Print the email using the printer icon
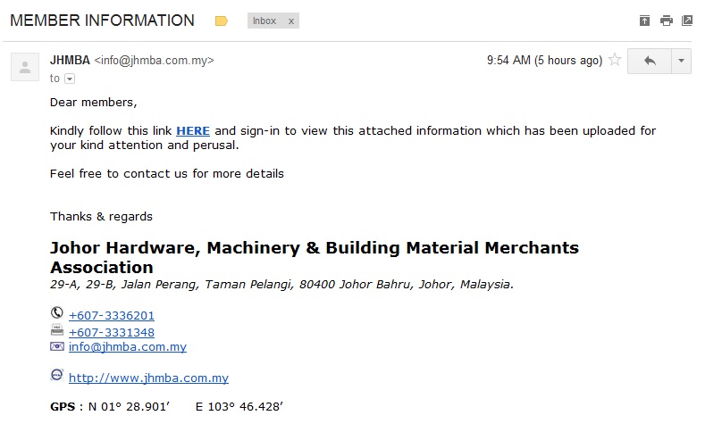This screenshot has height=432, width=722. tap(667, 21)
